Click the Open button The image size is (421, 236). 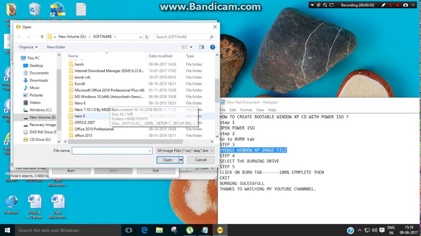pos(167,160)
